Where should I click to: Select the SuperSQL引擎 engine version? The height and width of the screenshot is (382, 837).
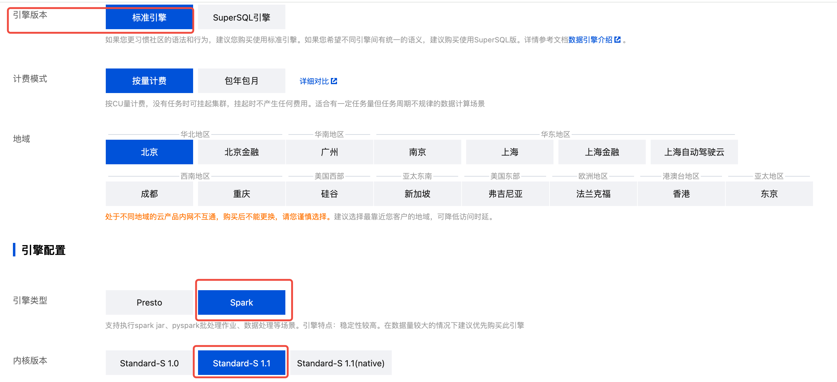pyautogui.click(x=241, y=17)
